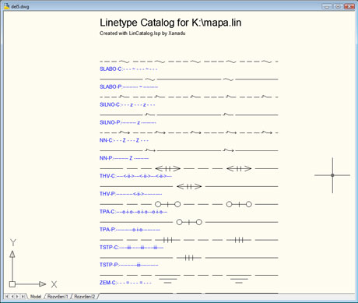The width and height of the screenshot is (358, 303).
Task: Select 'Created with LinCatalog.lsp by Xanadu' text
Action: [x=142, y=33]
